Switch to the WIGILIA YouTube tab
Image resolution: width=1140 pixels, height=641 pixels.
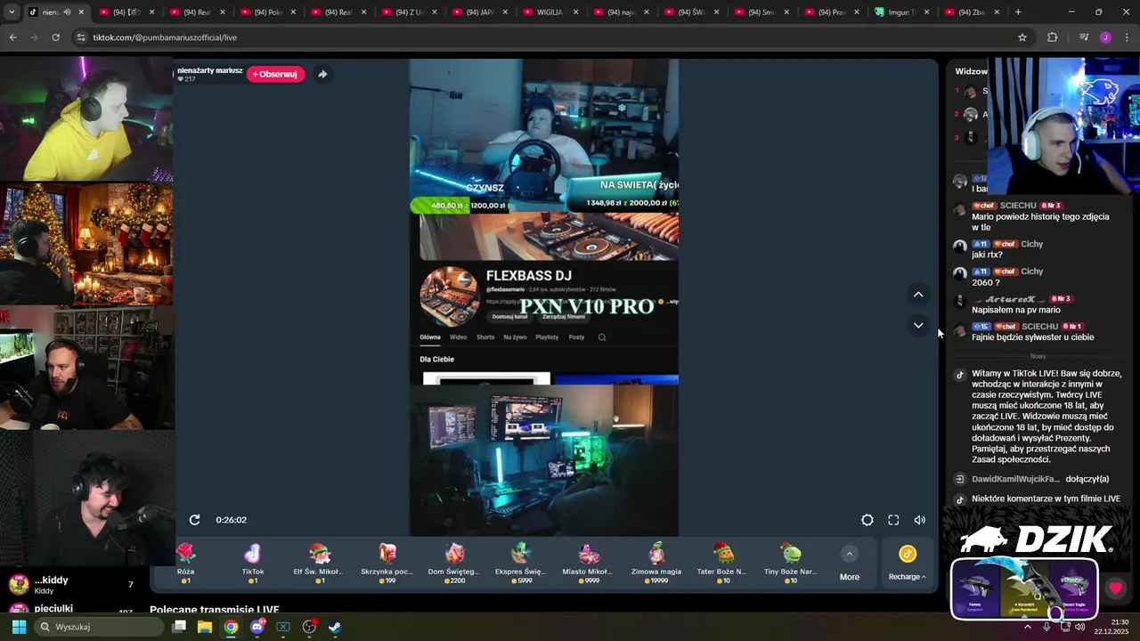coord(550,12)
